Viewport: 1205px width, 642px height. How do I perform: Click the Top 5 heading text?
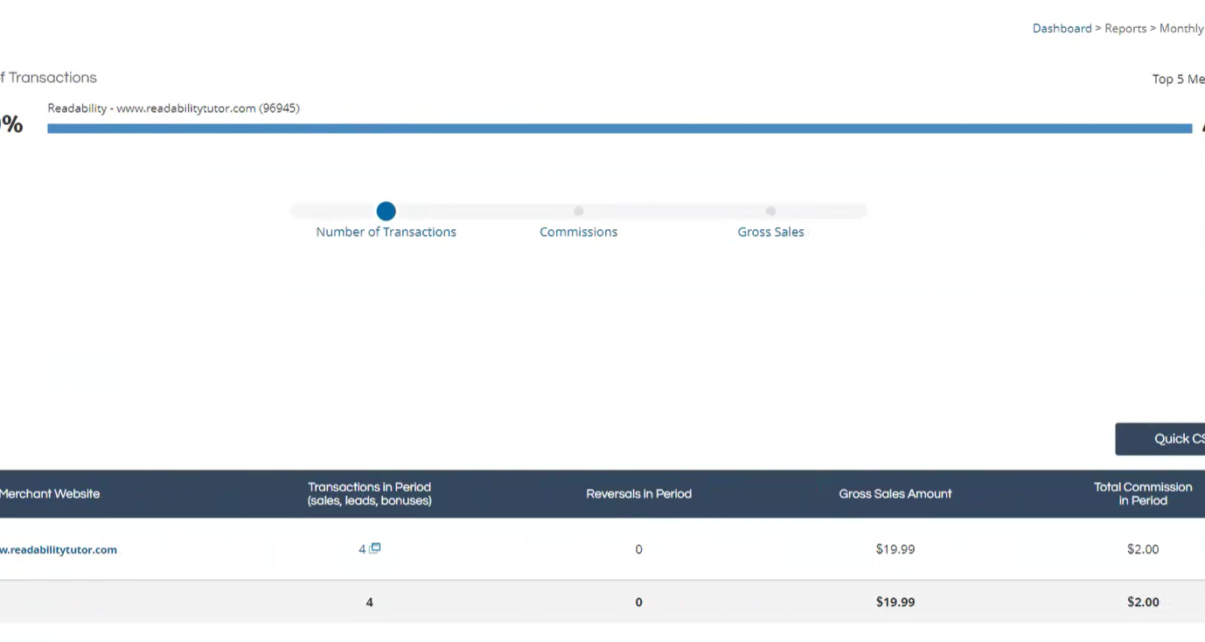point(1178,79)
